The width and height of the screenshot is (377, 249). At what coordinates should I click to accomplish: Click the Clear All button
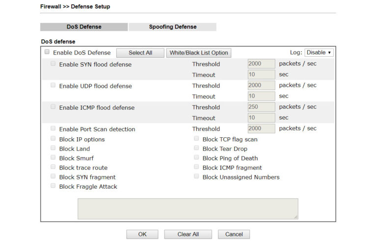188,234
